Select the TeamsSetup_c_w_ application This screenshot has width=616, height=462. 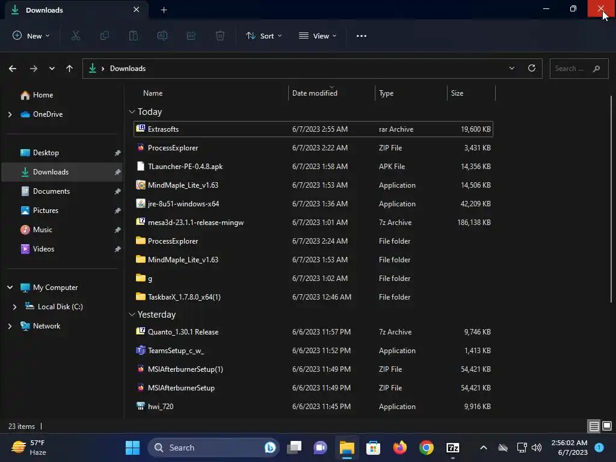click(x=313, y=351)
